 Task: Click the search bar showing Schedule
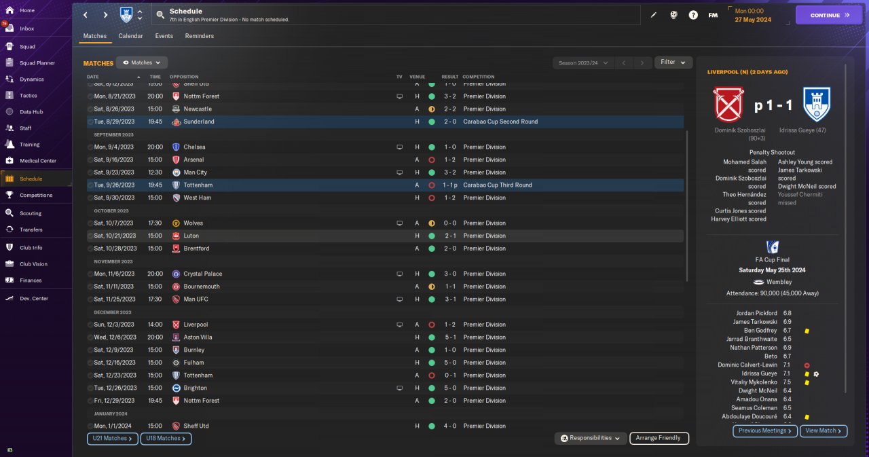point(396,15)
